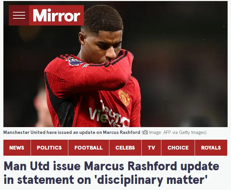Click the Premier League sleeve badge
The height and width of the screenshot is (190, 231).
(74, 62)
